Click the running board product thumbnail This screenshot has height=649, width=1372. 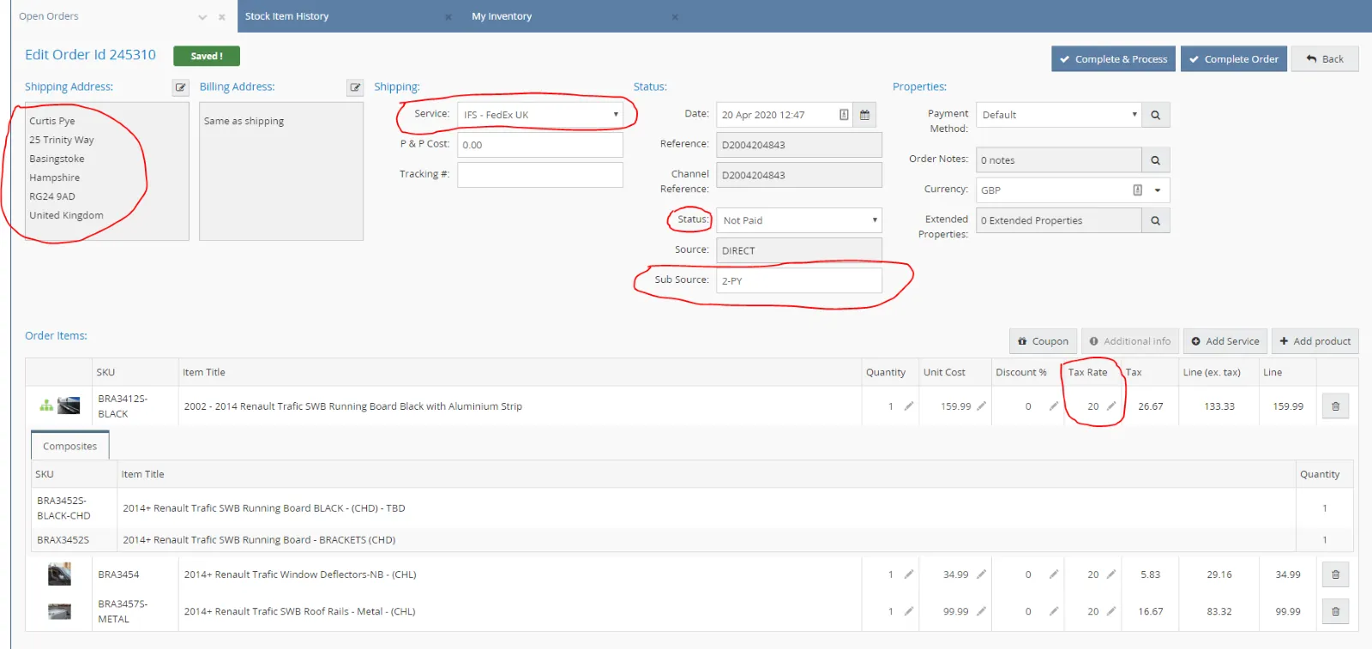69,406
